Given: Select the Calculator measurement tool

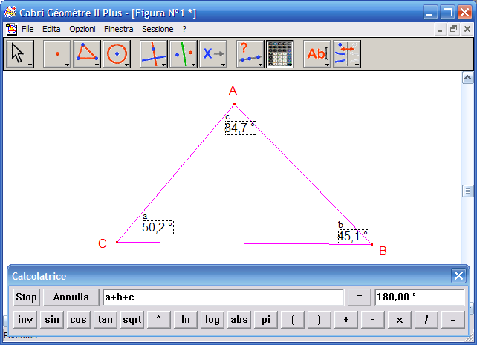Looking at the screenshot, I should [280, 54].
